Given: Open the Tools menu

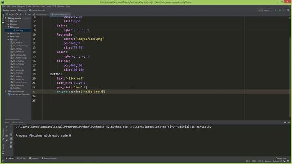Looking at the screenshot, I should (49, 6).
